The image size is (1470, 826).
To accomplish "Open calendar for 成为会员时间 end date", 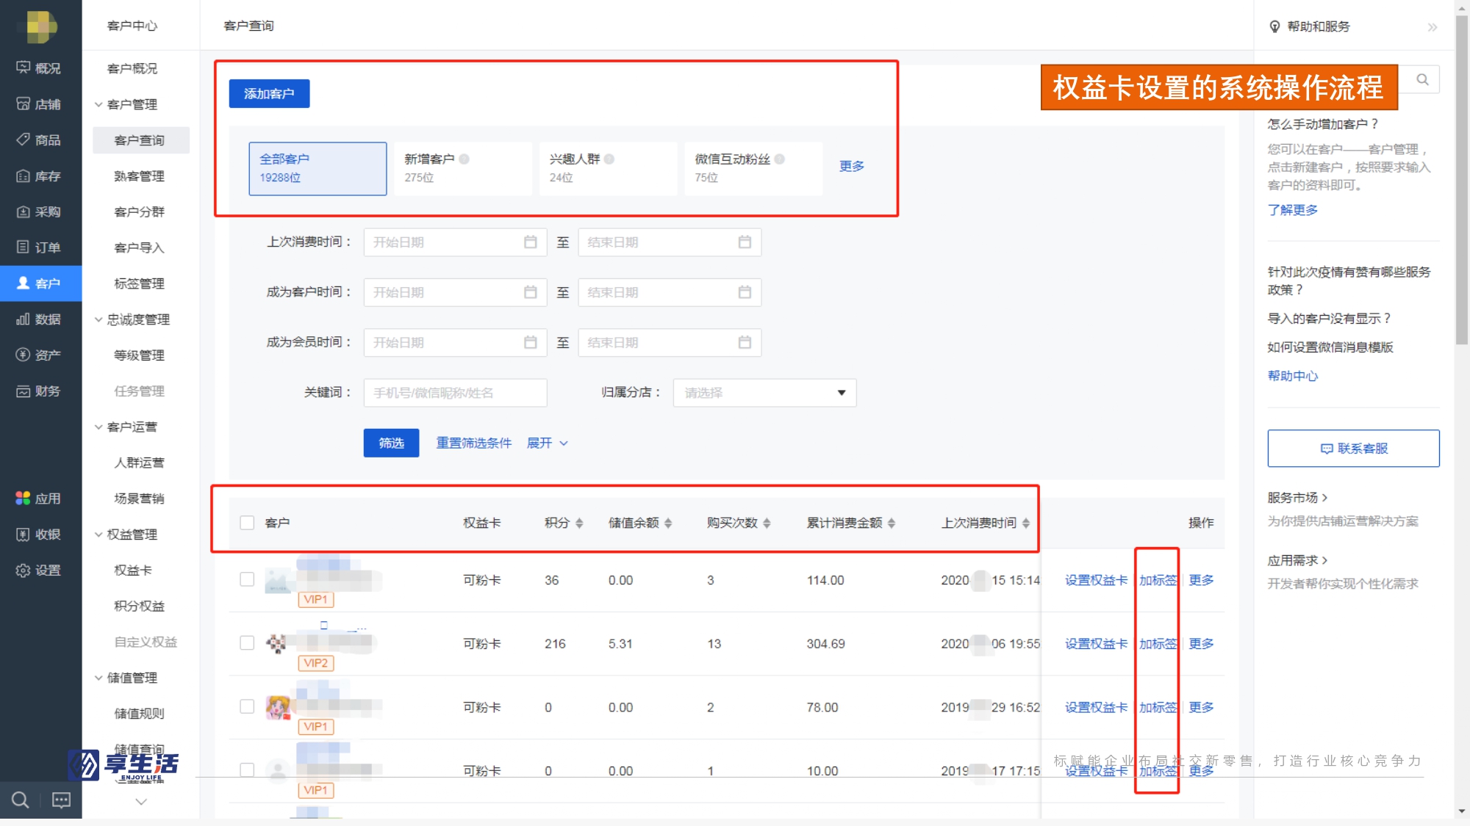I will click(745, 342).
